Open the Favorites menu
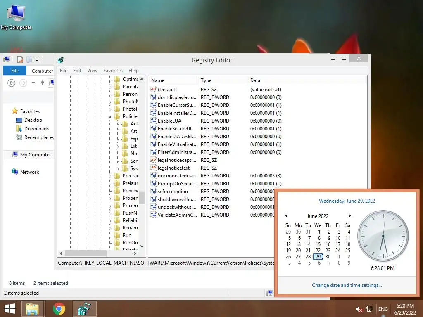 (x=113, y=70)
